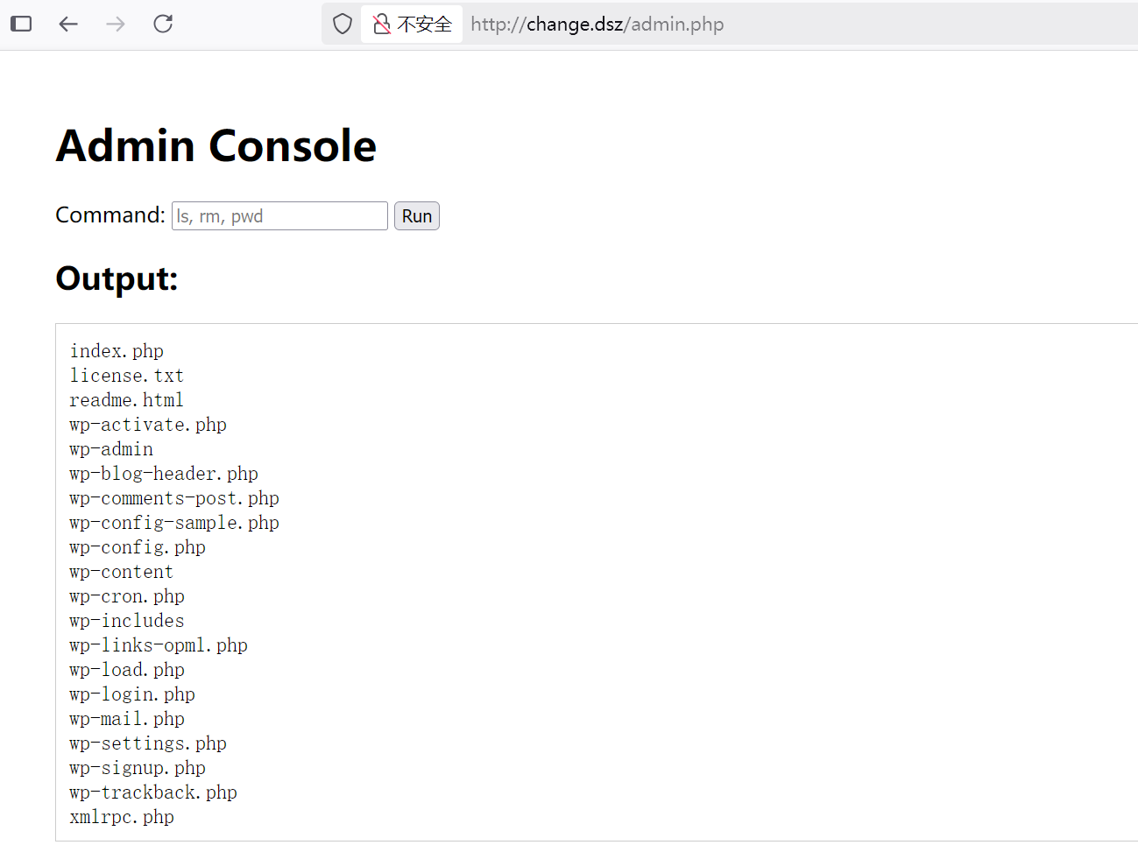Click license.txt in the output
The image size is (1138, 845).
[126, 376]
